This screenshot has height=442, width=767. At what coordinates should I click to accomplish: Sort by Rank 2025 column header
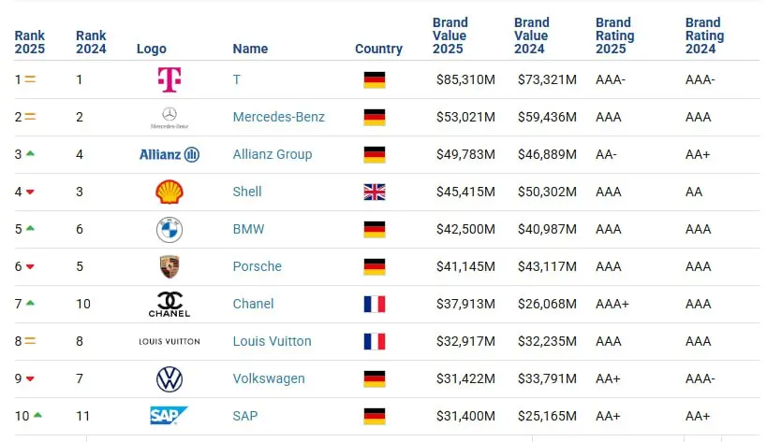pos(30,42)
